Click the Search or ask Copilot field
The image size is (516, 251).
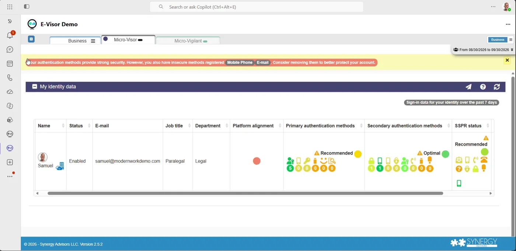(x=257, y=7)
